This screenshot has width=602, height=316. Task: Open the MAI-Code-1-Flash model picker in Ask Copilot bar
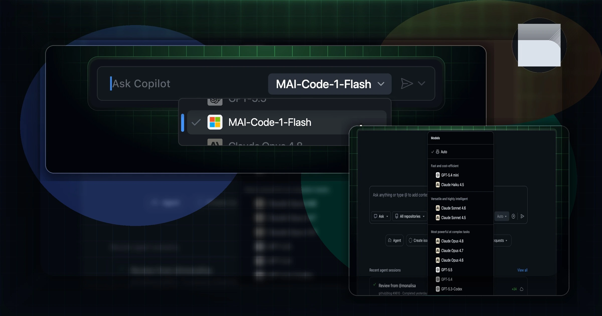click(330, 84)
